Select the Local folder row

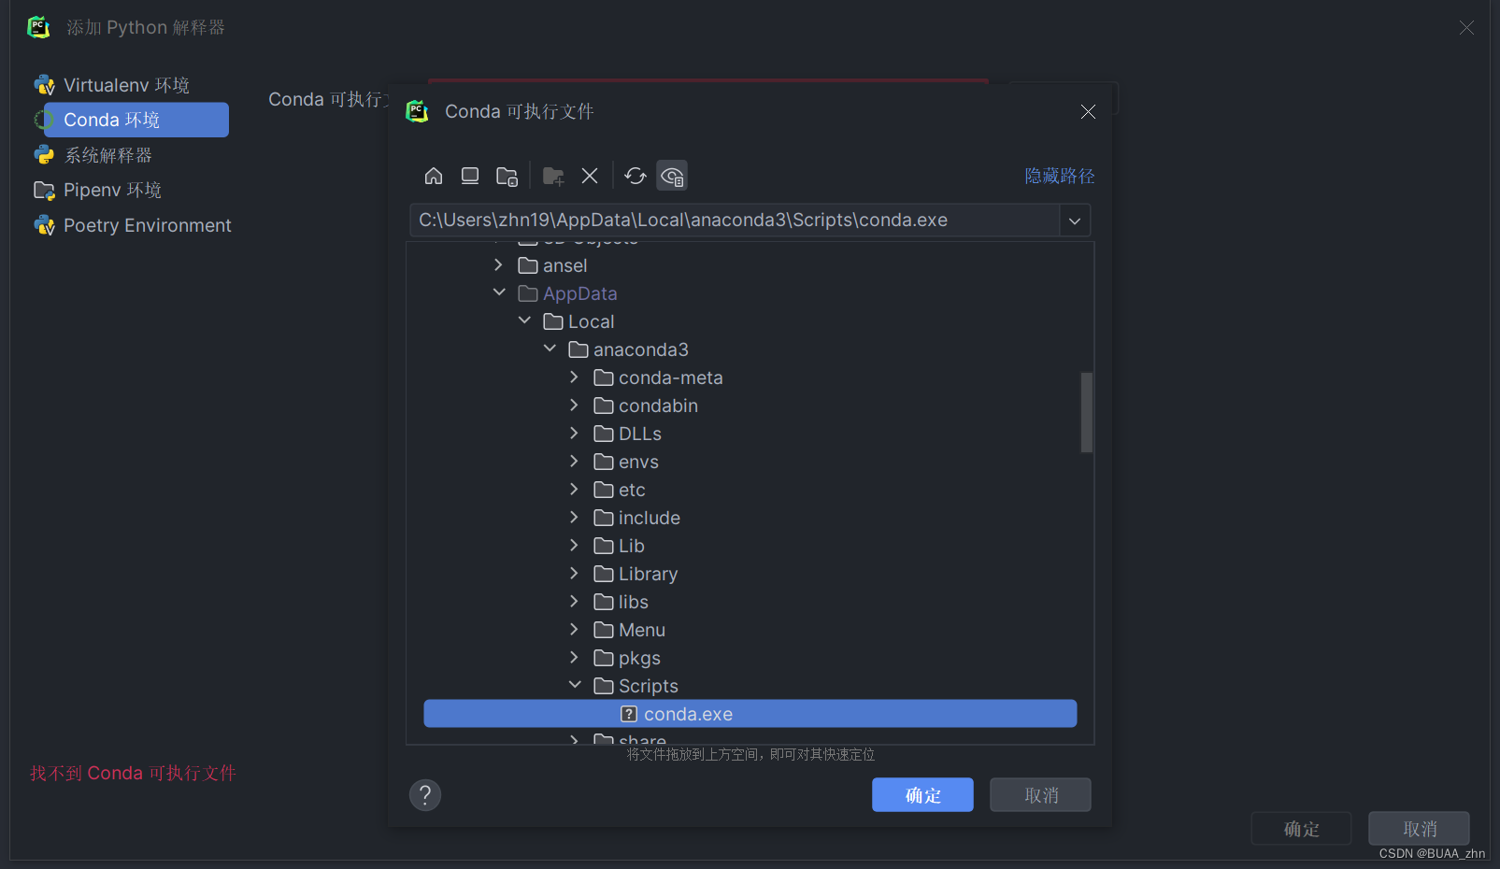point(750,321)
